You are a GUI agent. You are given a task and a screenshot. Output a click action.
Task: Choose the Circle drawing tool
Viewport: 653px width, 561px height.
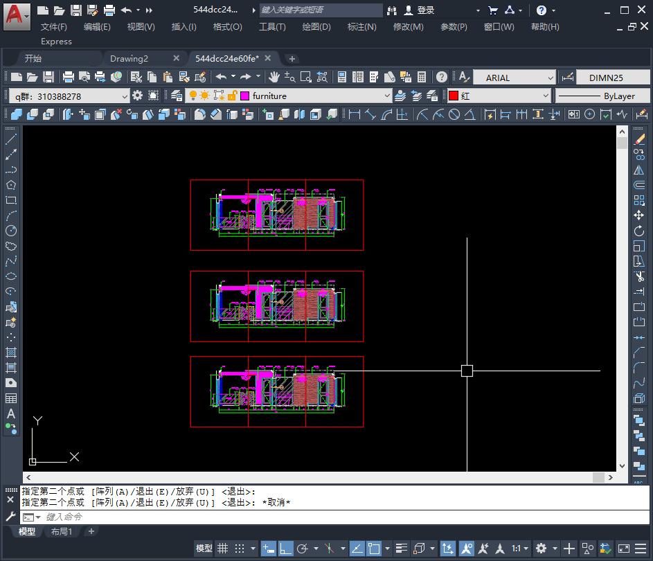pyautogui.click(x=11, y=231)
